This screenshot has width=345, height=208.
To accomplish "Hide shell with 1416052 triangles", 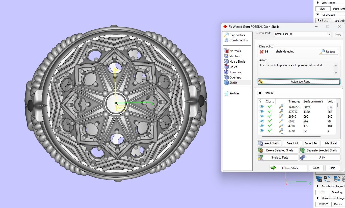I will click(261, 107).
